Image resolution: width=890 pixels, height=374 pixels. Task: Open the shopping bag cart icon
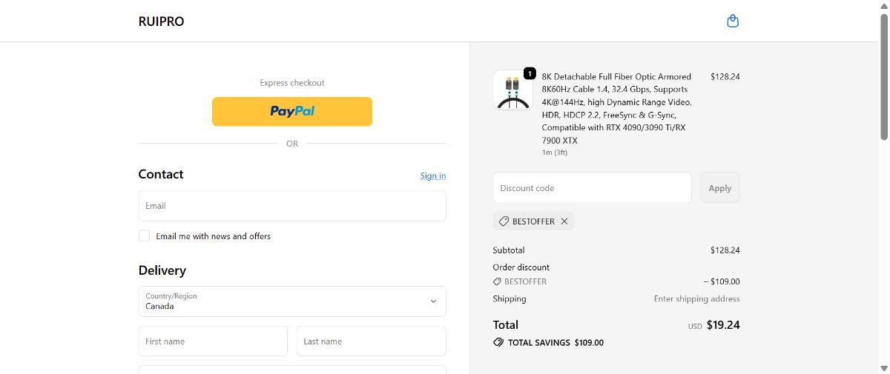733,21
